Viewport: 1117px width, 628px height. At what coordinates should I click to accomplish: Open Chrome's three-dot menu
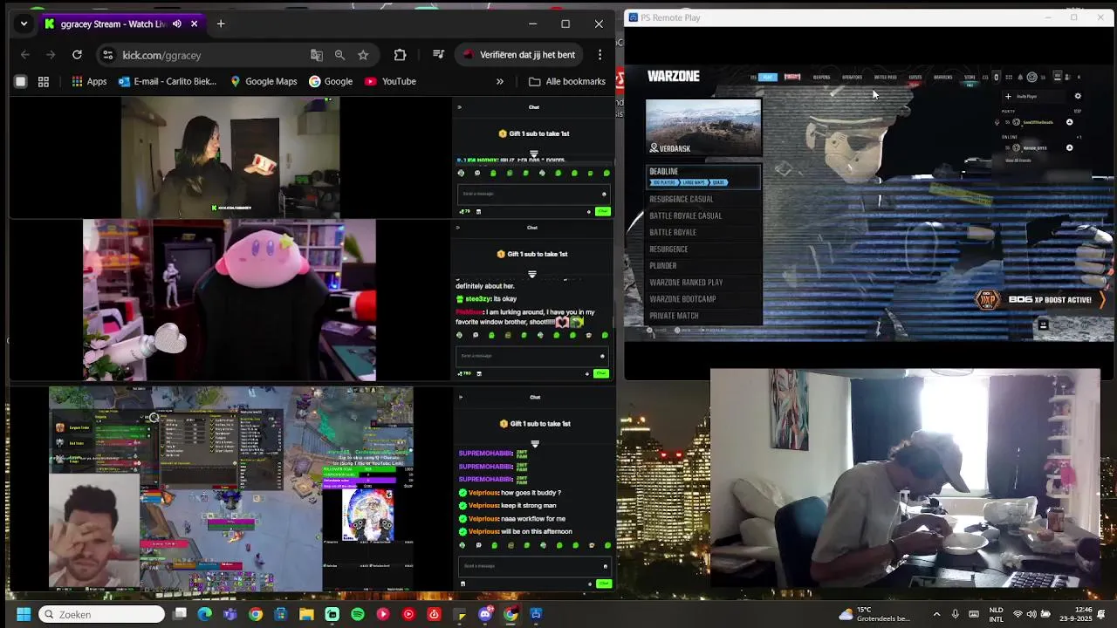(600, 55)
